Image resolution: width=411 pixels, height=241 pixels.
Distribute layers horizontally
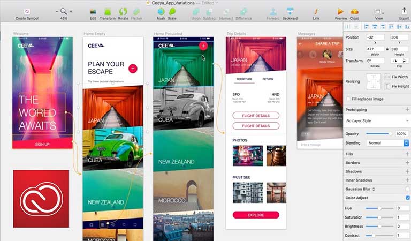click(348, 27)
